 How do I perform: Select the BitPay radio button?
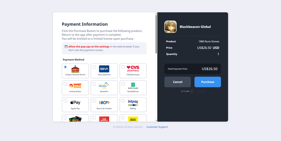point(123,101)
